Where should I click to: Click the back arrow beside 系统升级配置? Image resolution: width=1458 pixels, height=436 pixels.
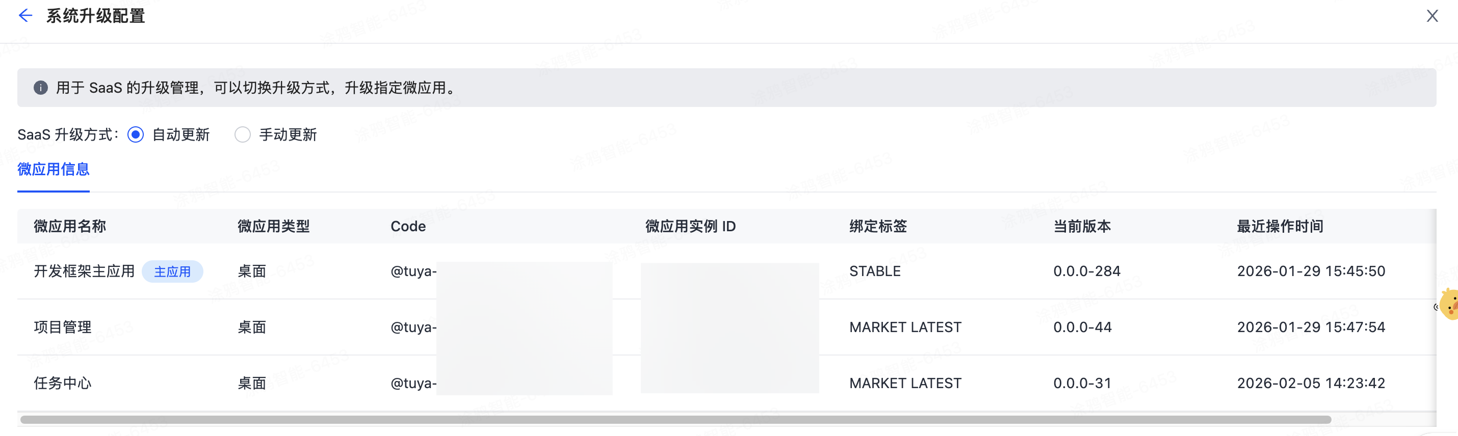point(25,15)
